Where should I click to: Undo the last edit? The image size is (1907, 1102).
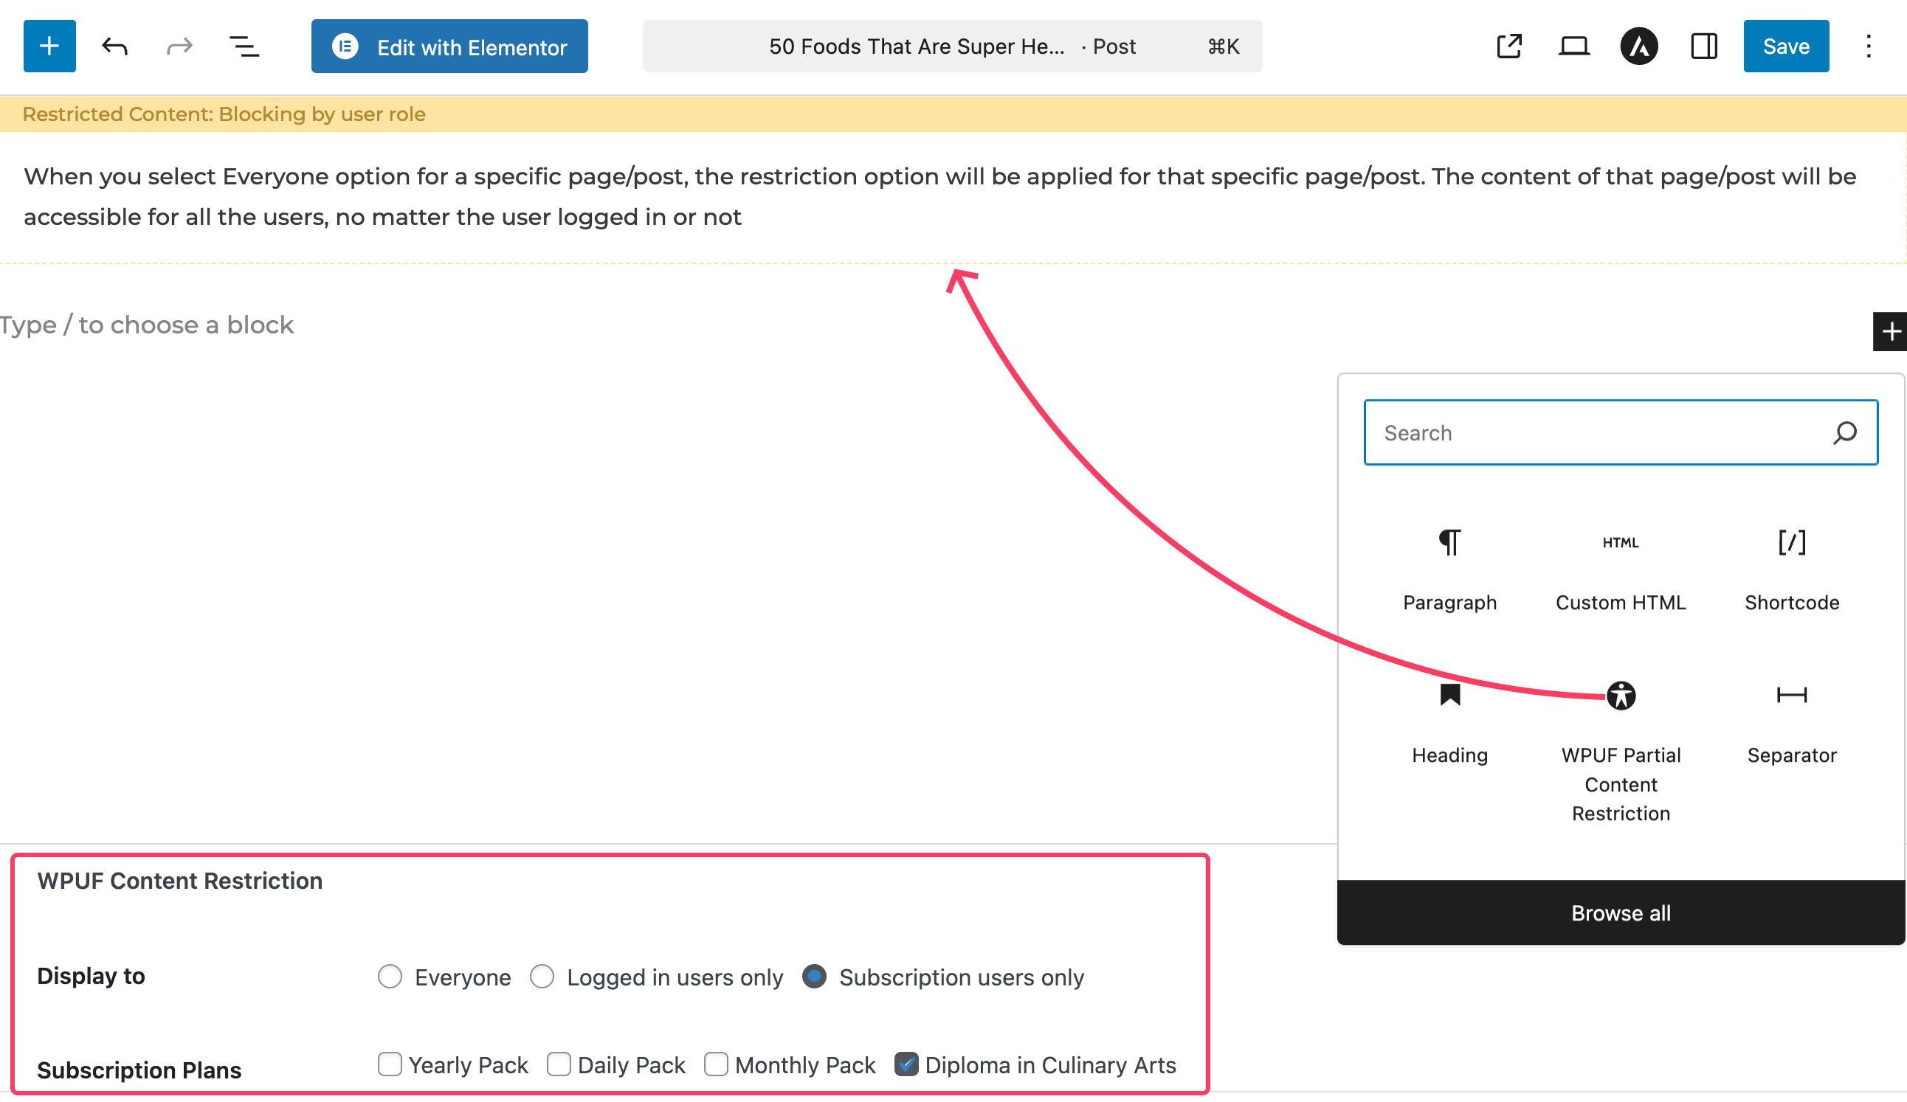click(x=114, y=46)
